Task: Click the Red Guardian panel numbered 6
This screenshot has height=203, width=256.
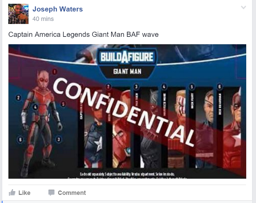Action: (229, 127)
